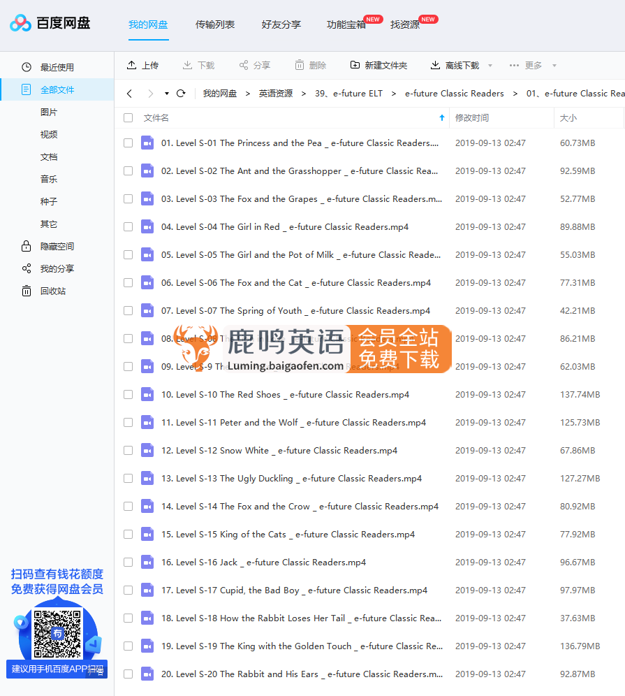Viewport: 625px width, 696px height.
Task: Click the 离线下载 offline download button
Action: [455, 65]
